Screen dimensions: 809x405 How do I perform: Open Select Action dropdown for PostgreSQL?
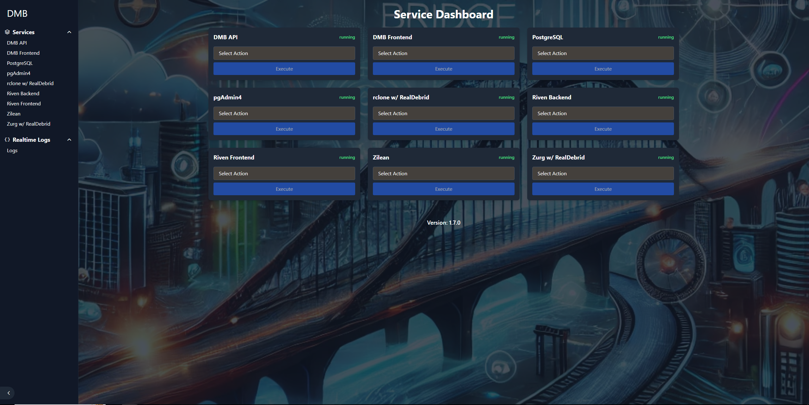[603, 53]
